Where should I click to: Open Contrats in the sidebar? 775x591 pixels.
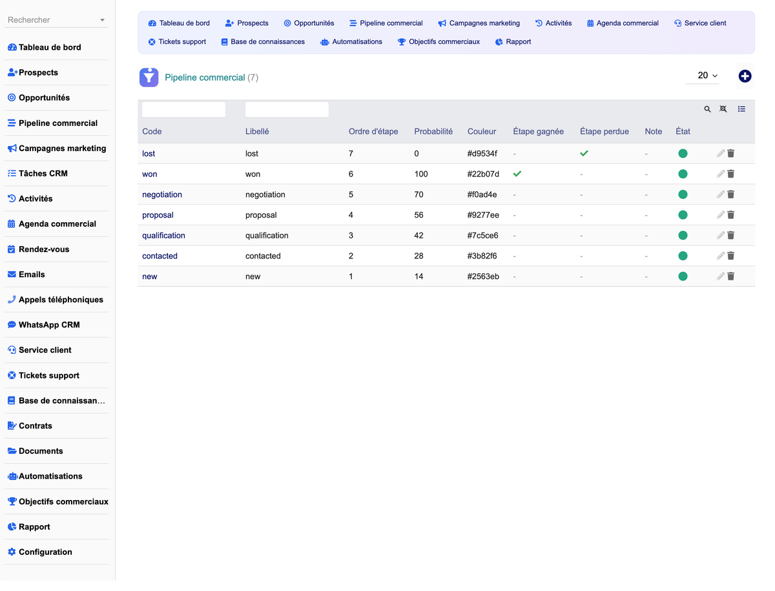[56, 426]
